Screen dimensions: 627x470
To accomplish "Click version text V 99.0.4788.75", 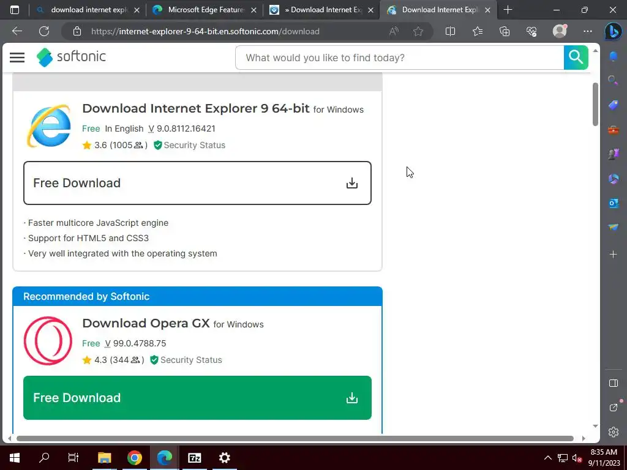I will point(135,343).
